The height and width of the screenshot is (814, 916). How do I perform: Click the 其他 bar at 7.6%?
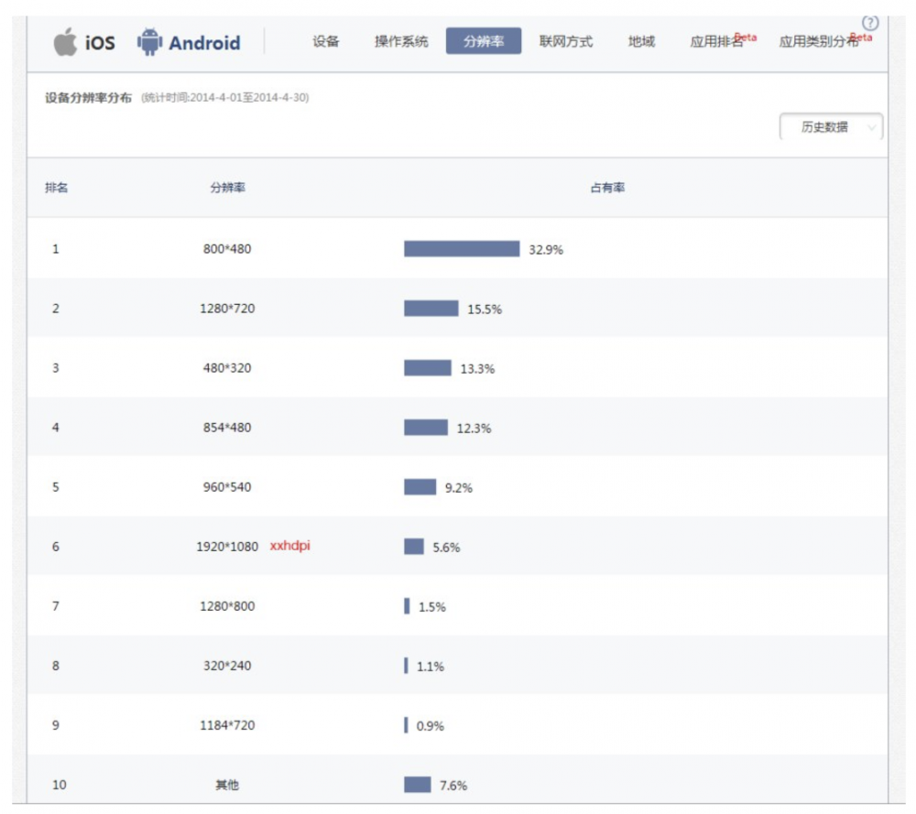(417, 785)
